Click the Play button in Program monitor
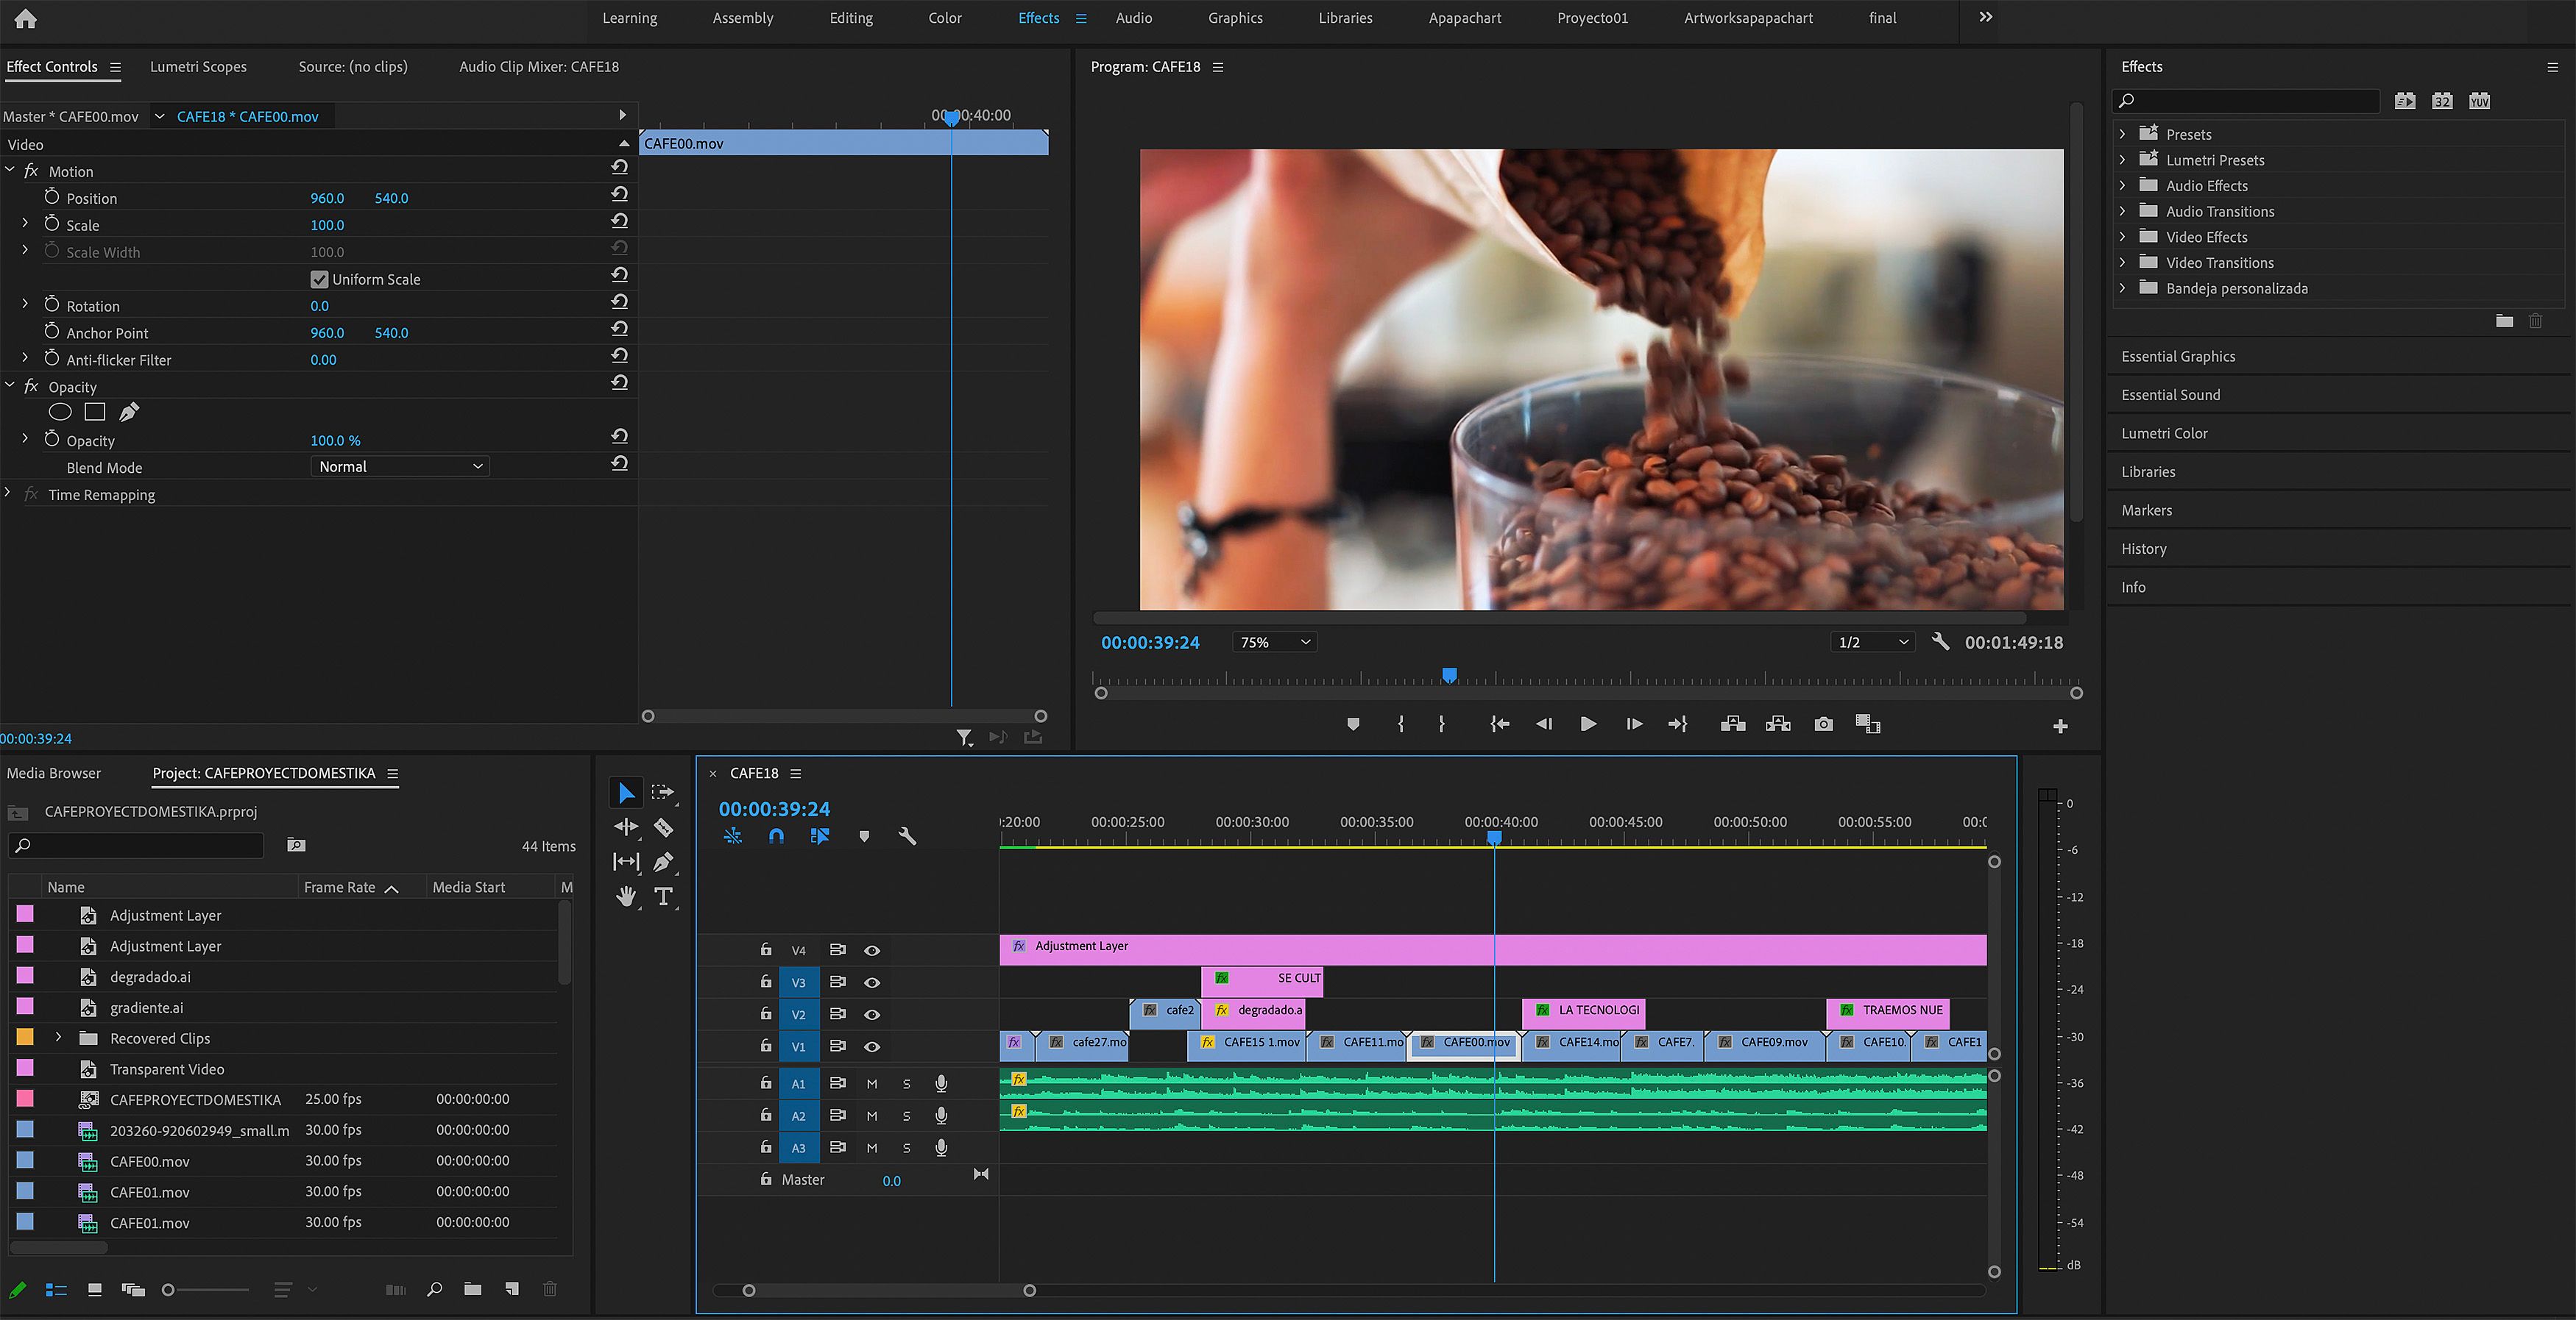The image size is (2576, 1320). (1587, 724)
